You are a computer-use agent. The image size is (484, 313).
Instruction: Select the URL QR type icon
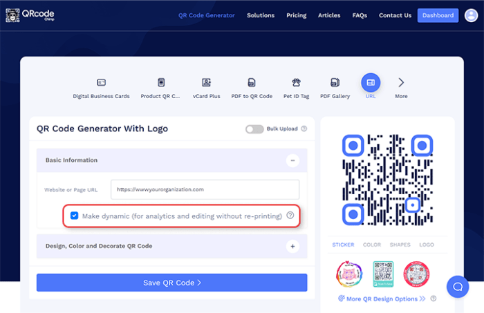(x=371, y=82)
